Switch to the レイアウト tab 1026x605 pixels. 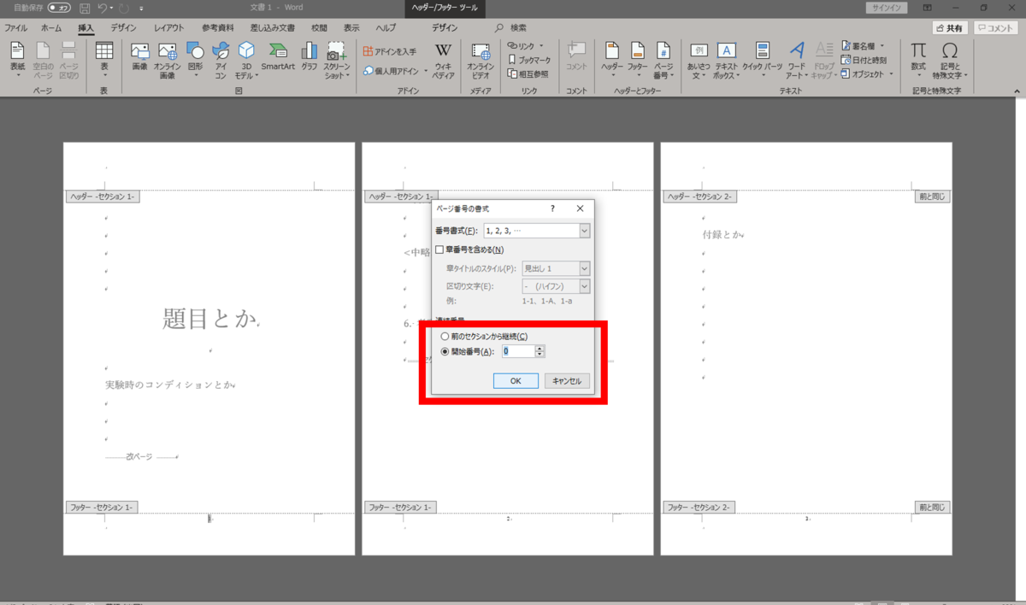[x=168, y=27]
